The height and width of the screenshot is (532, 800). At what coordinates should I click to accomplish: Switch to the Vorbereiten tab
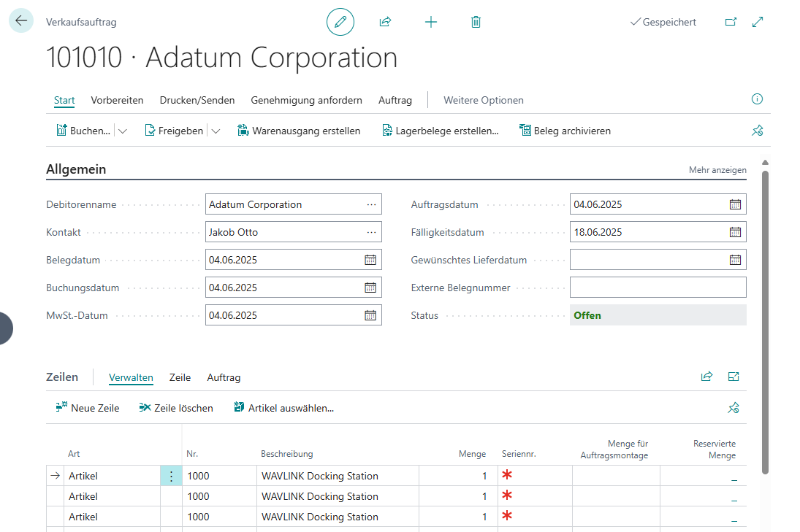click(x=117, y=100)
